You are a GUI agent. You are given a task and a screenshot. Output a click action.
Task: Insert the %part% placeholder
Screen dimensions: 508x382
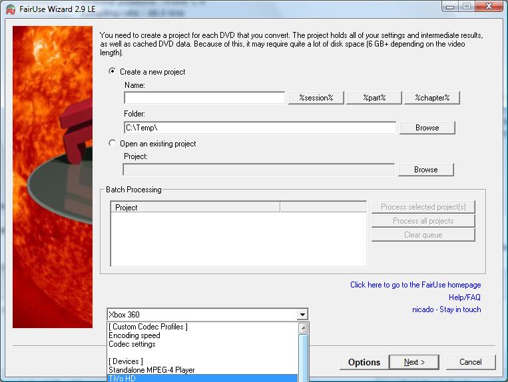coord(374,98)
